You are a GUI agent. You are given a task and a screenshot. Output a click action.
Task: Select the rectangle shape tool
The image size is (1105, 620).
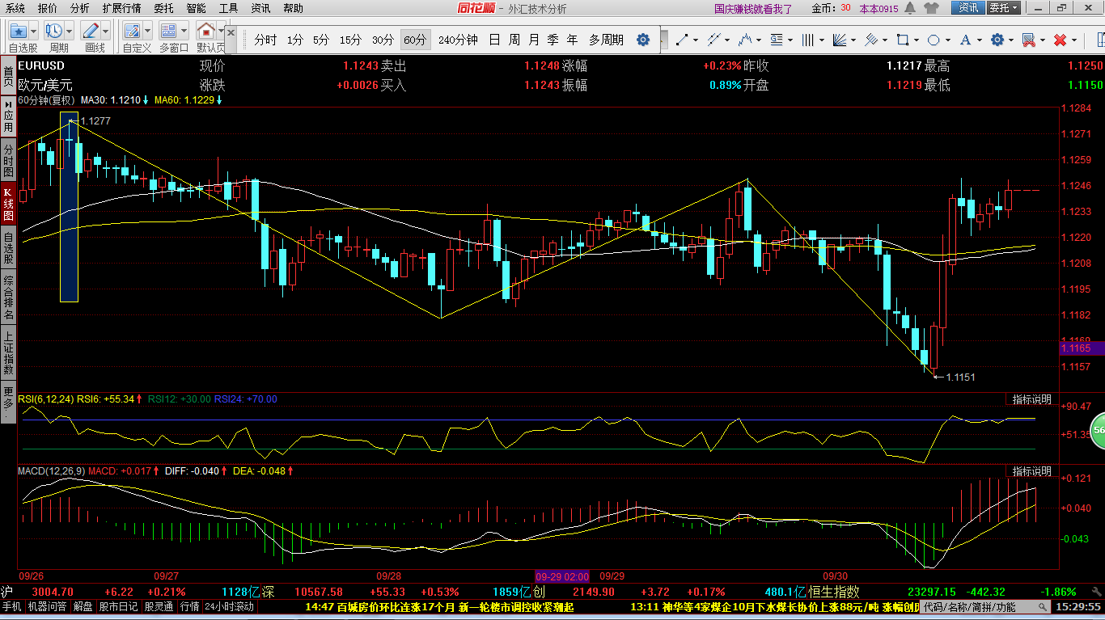pyautogui.click(x=902, y=40)
